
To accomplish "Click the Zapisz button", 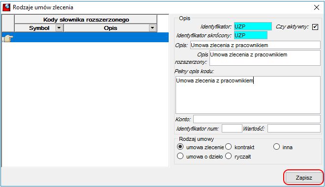I will [x=304, y=178].
